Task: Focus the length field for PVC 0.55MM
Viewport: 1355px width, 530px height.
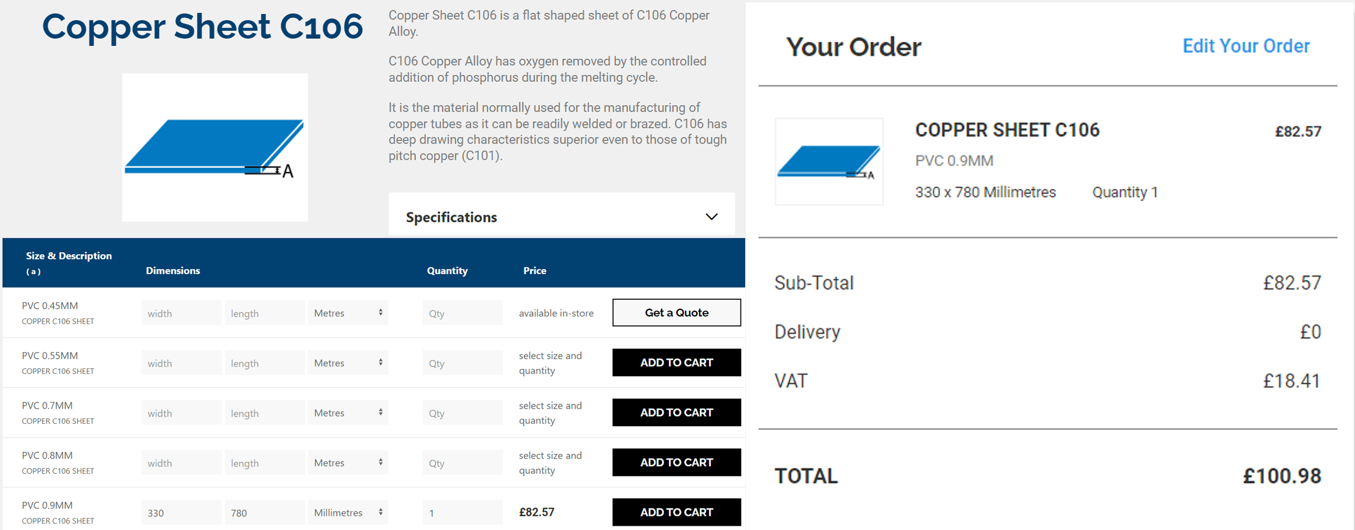Action: [265, 363]
